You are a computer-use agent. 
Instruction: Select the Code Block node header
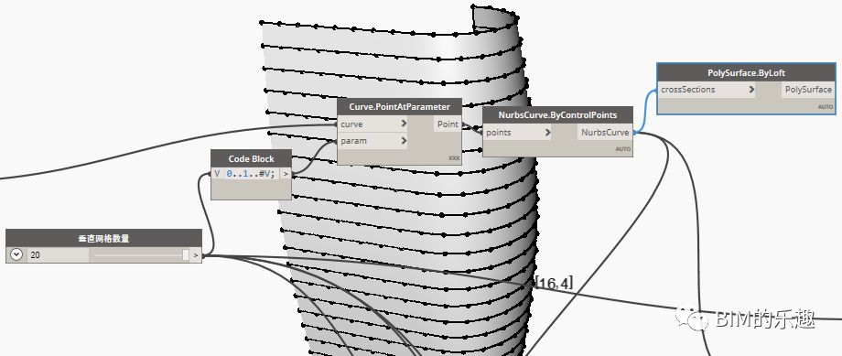point(252,159)
